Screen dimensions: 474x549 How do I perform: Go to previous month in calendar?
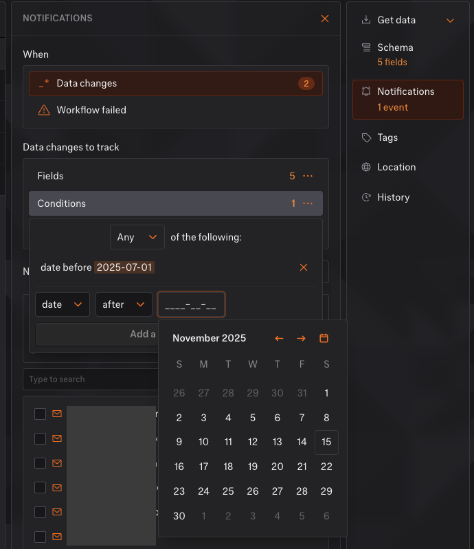coord(279,338)
